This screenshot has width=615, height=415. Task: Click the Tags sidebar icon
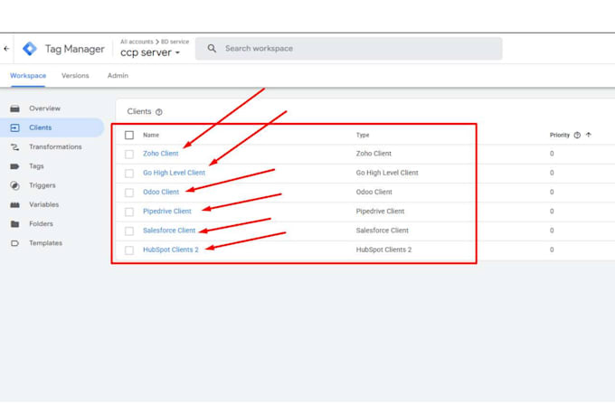pyautogui.click(x=14, y=166)
